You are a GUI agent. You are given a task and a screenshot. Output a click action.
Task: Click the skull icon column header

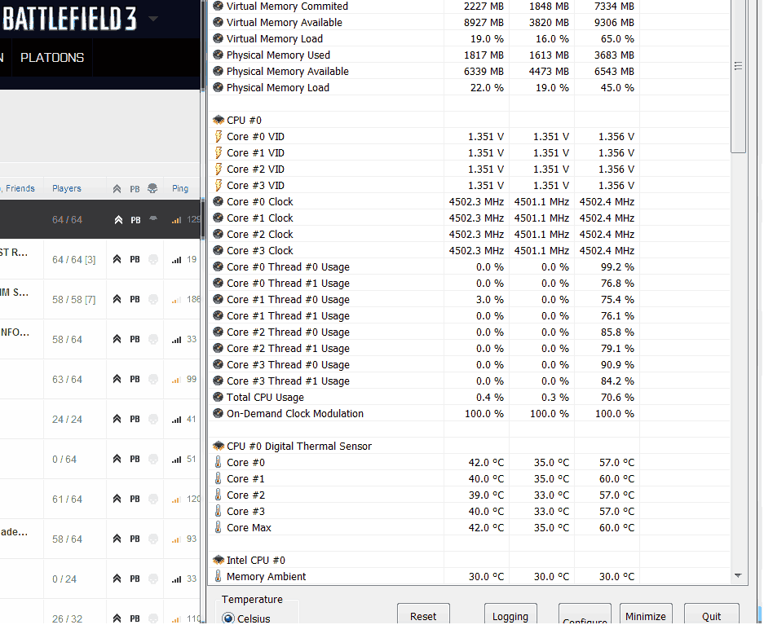(x=152, y=188)
